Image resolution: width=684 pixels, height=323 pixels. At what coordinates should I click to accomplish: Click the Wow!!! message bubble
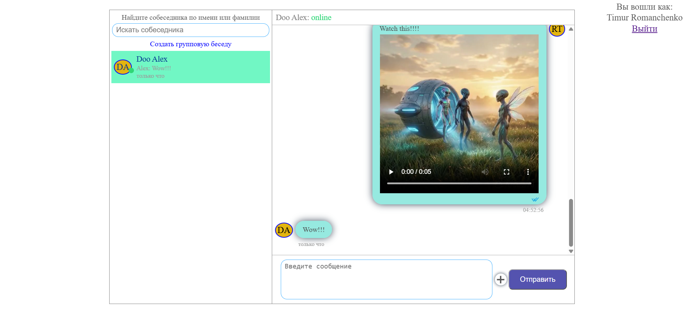coord(314,229)
